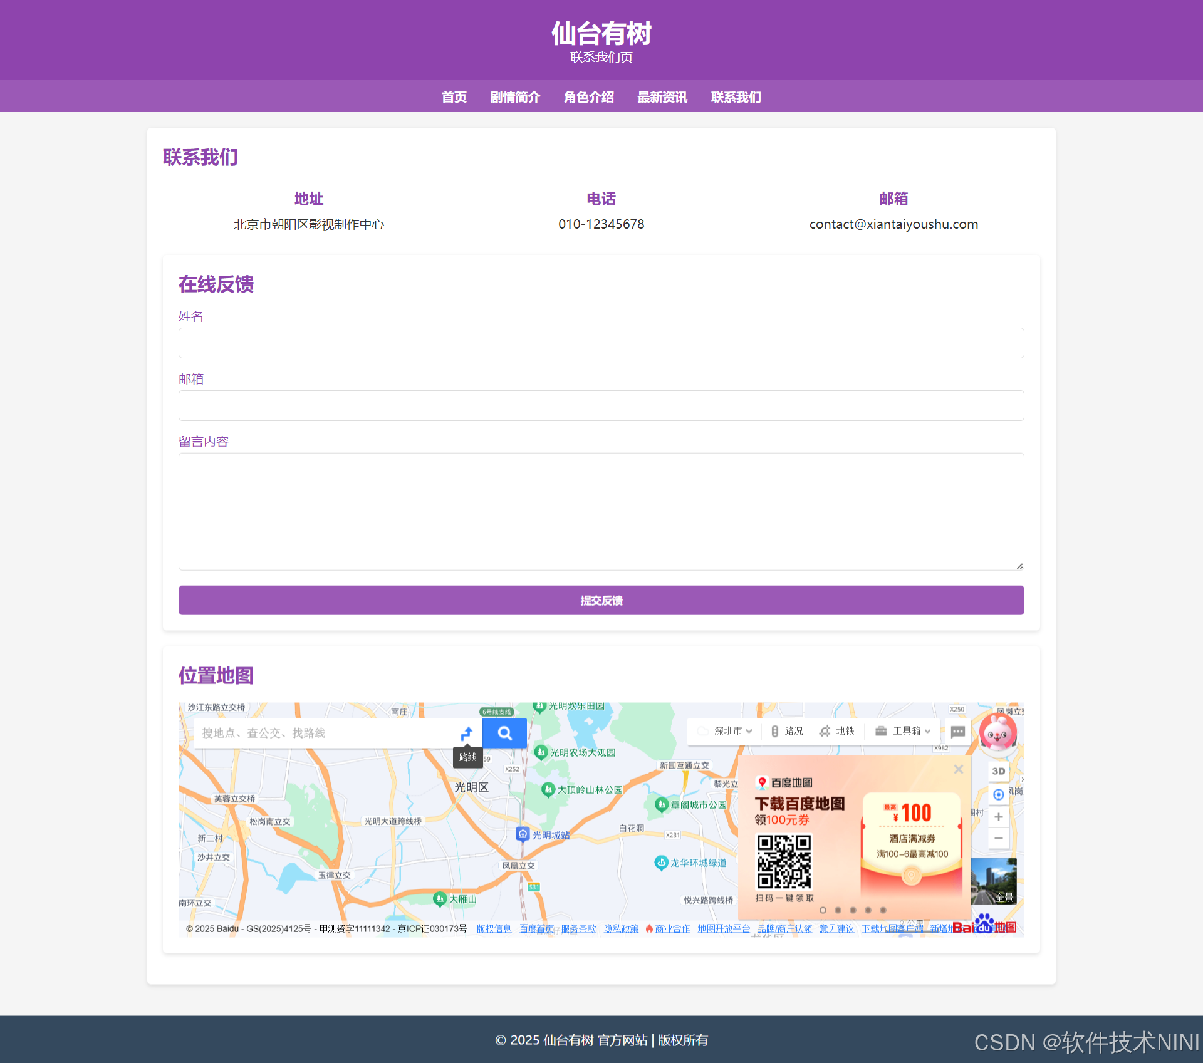Click the rabbit avatar icon on map

(997, 732)
